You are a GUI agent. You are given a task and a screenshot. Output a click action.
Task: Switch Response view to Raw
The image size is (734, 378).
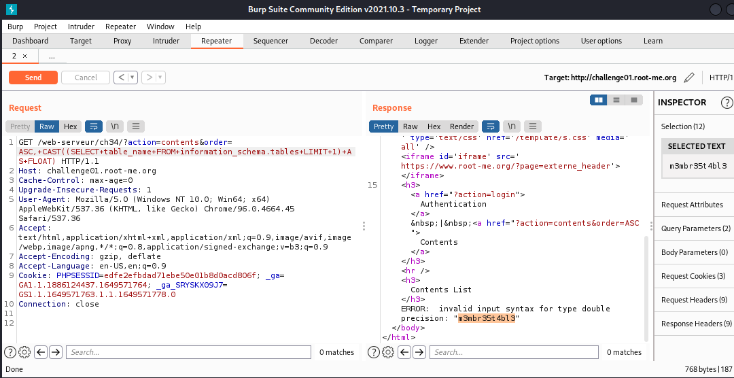410,126
